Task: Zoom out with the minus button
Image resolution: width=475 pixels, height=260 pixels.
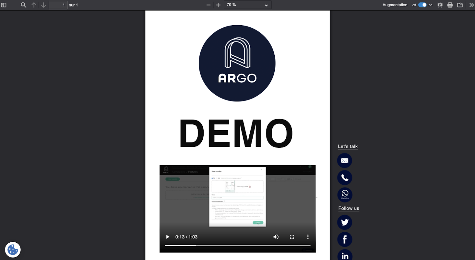Action: pos(209,5)
